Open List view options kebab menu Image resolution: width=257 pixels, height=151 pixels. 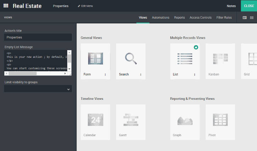195,74
